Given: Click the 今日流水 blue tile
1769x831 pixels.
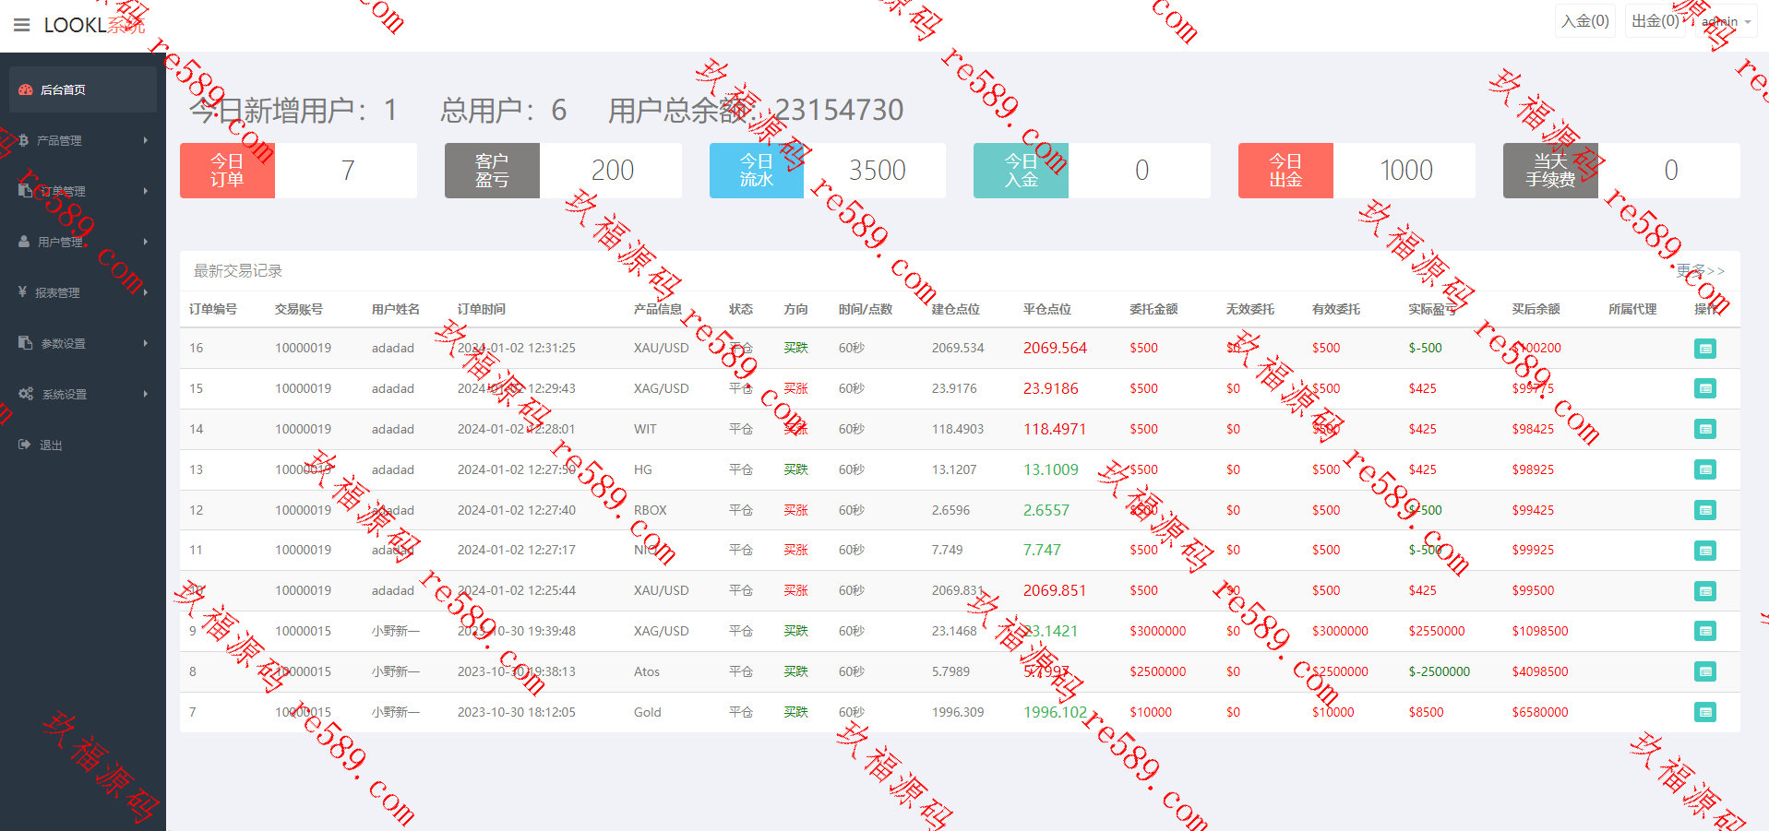Looking at the screenshot, I should pos(757,171).
